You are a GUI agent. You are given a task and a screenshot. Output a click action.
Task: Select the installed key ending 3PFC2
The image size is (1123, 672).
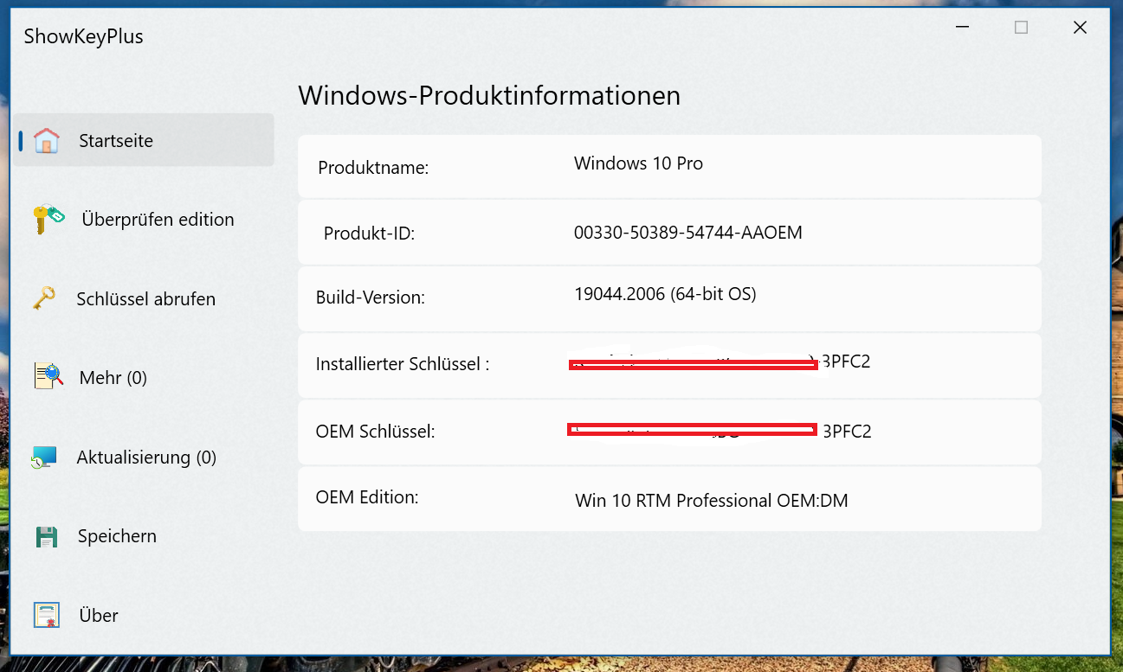coord(720,362)
